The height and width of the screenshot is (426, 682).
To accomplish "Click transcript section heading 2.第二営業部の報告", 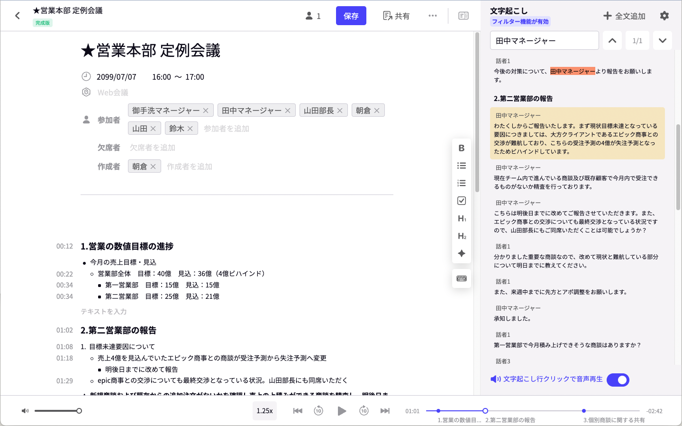I will (523, 99).
